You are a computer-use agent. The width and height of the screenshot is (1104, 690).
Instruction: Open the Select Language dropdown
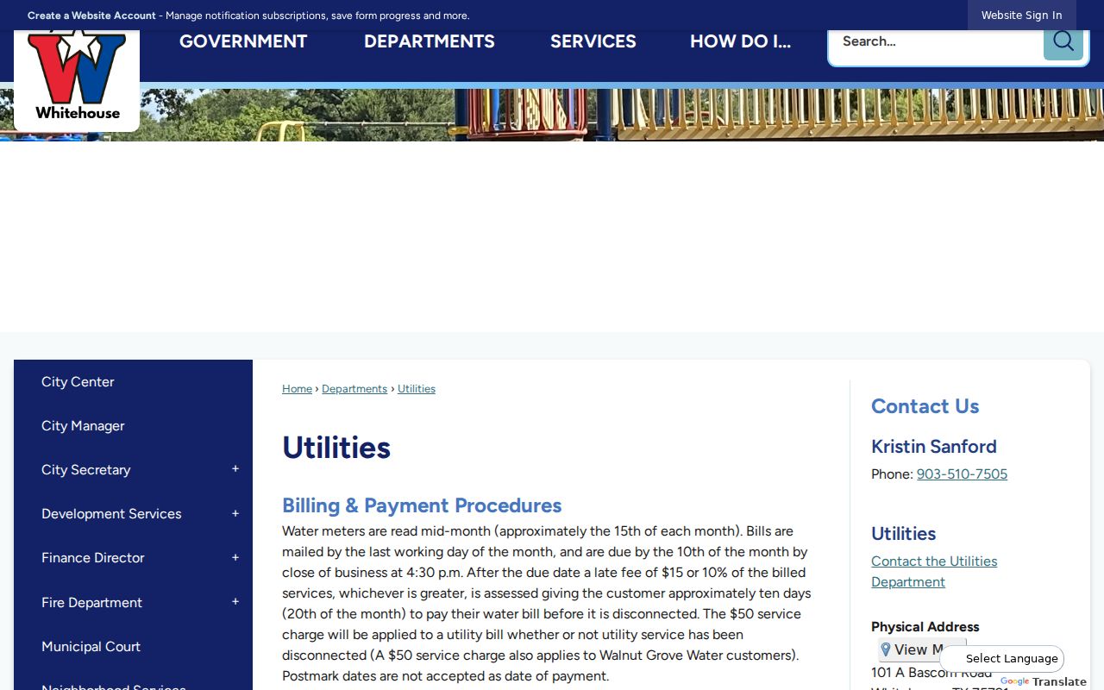pos(1003,659)
